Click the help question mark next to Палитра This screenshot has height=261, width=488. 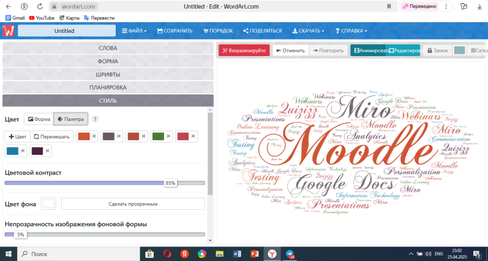95,119
